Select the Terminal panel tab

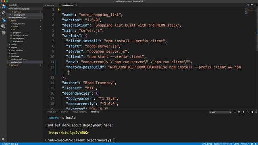95,112
